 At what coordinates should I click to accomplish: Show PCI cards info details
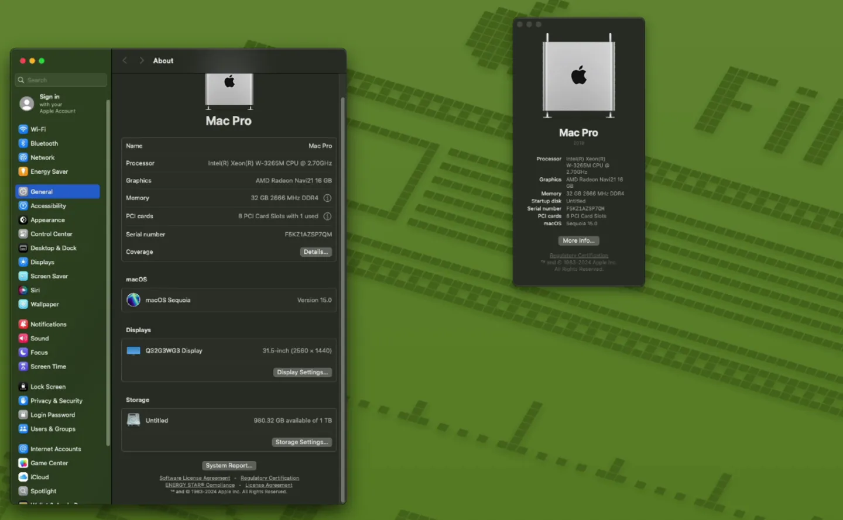point(327,216)
